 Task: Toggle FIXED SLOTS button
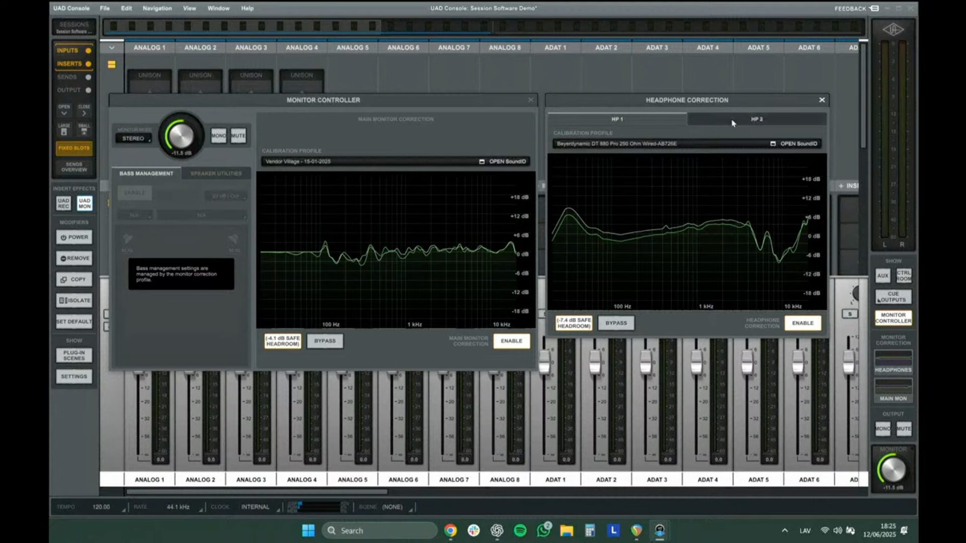click(74, 148)
